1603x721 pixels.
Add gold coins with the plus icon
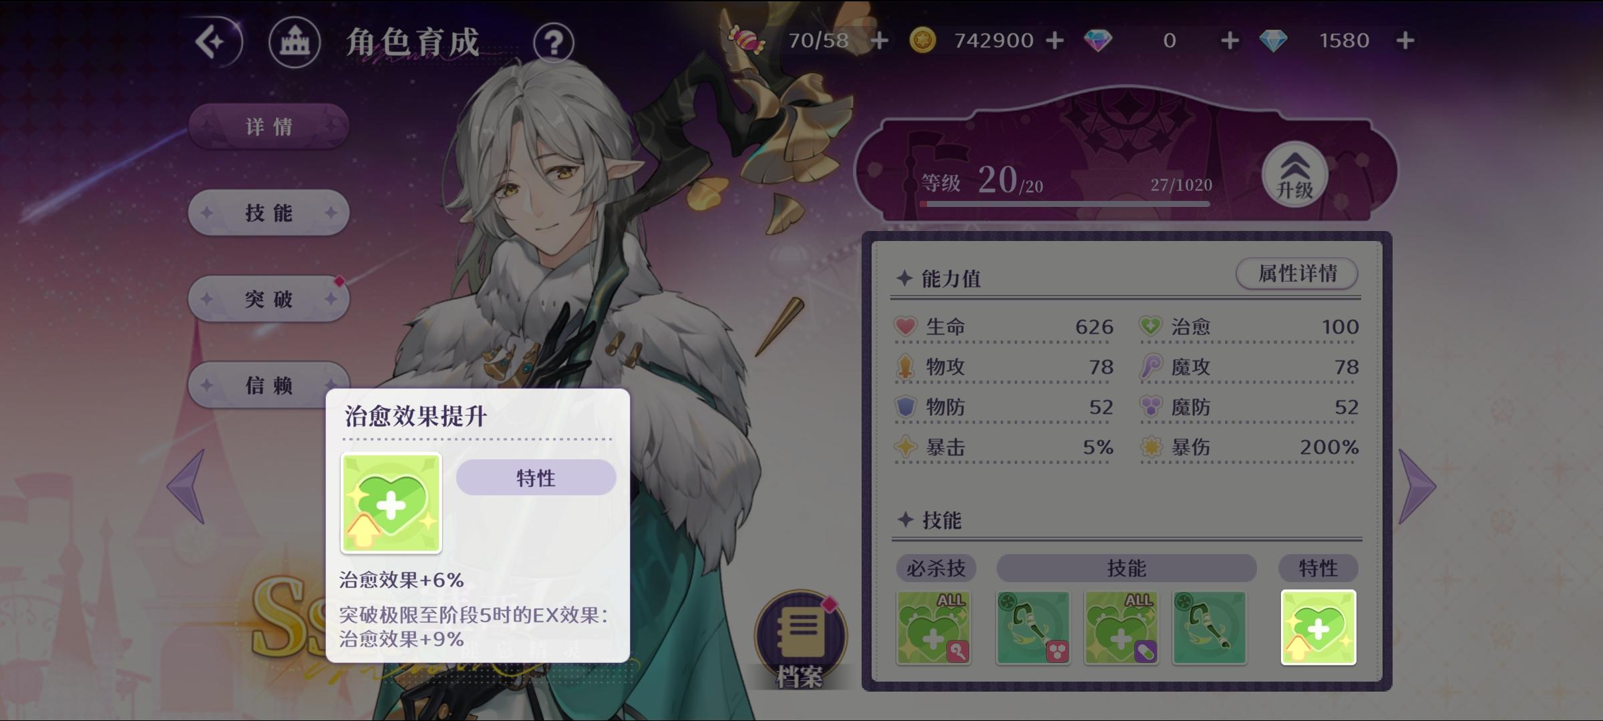1055,41
